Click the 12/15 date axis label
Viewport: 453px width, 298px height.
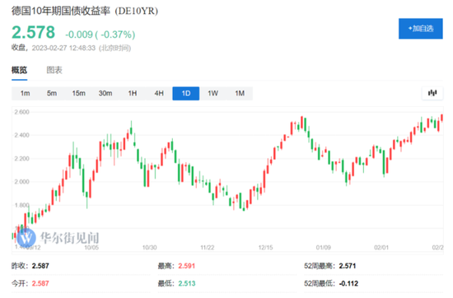(x=265, y=248)
